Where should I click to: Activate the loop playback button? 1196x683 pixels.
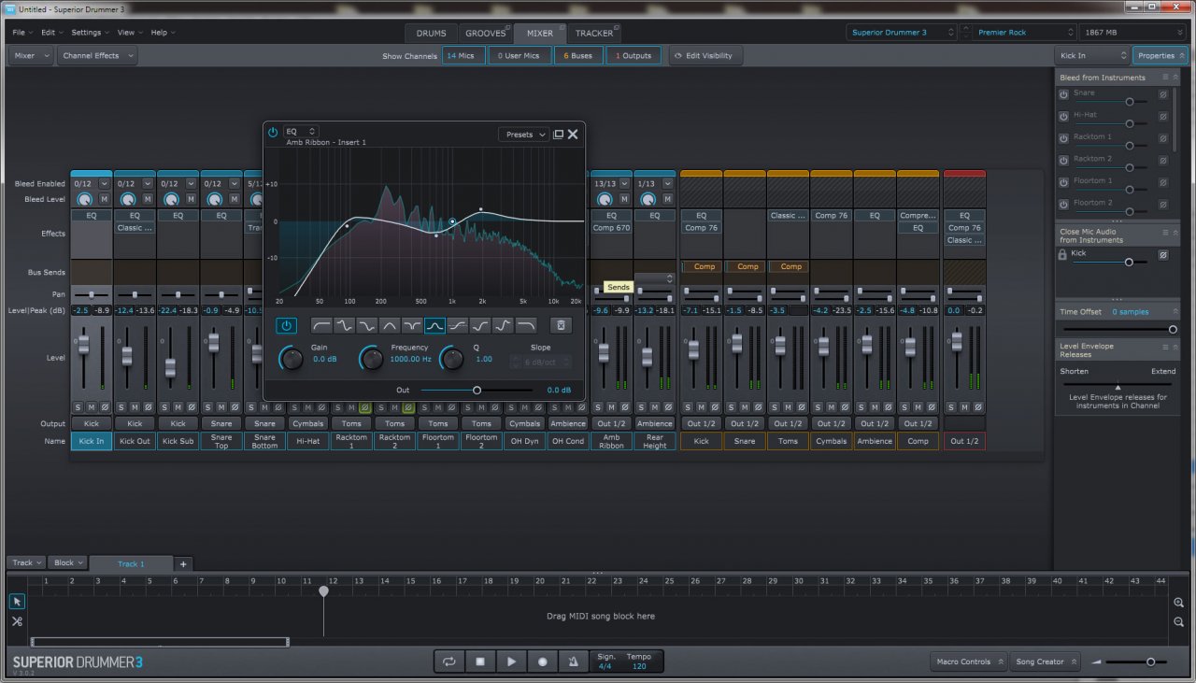[449, 662]
